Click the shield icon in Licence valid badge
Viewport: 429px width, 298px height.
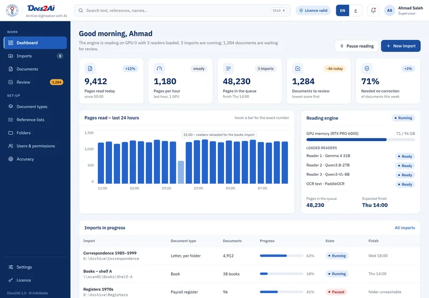click(x=301, y=10)
